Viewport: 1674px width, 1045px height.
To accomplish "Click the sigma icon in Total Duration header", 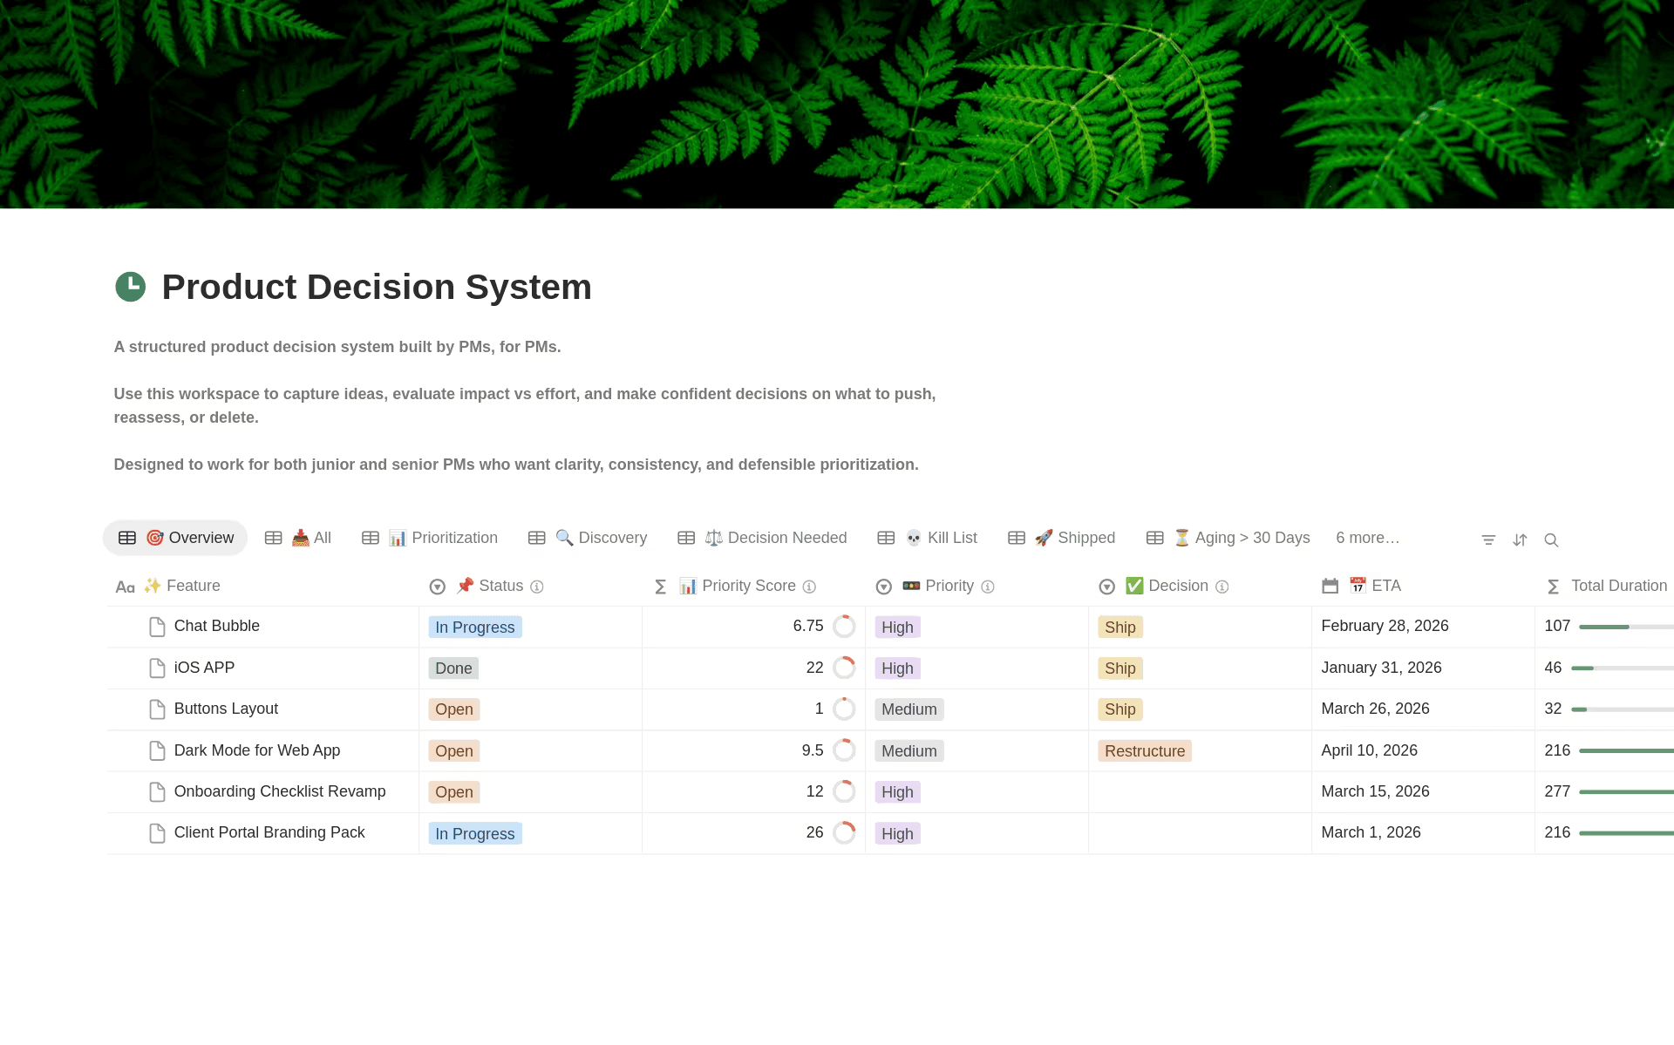I will 1553,587.
